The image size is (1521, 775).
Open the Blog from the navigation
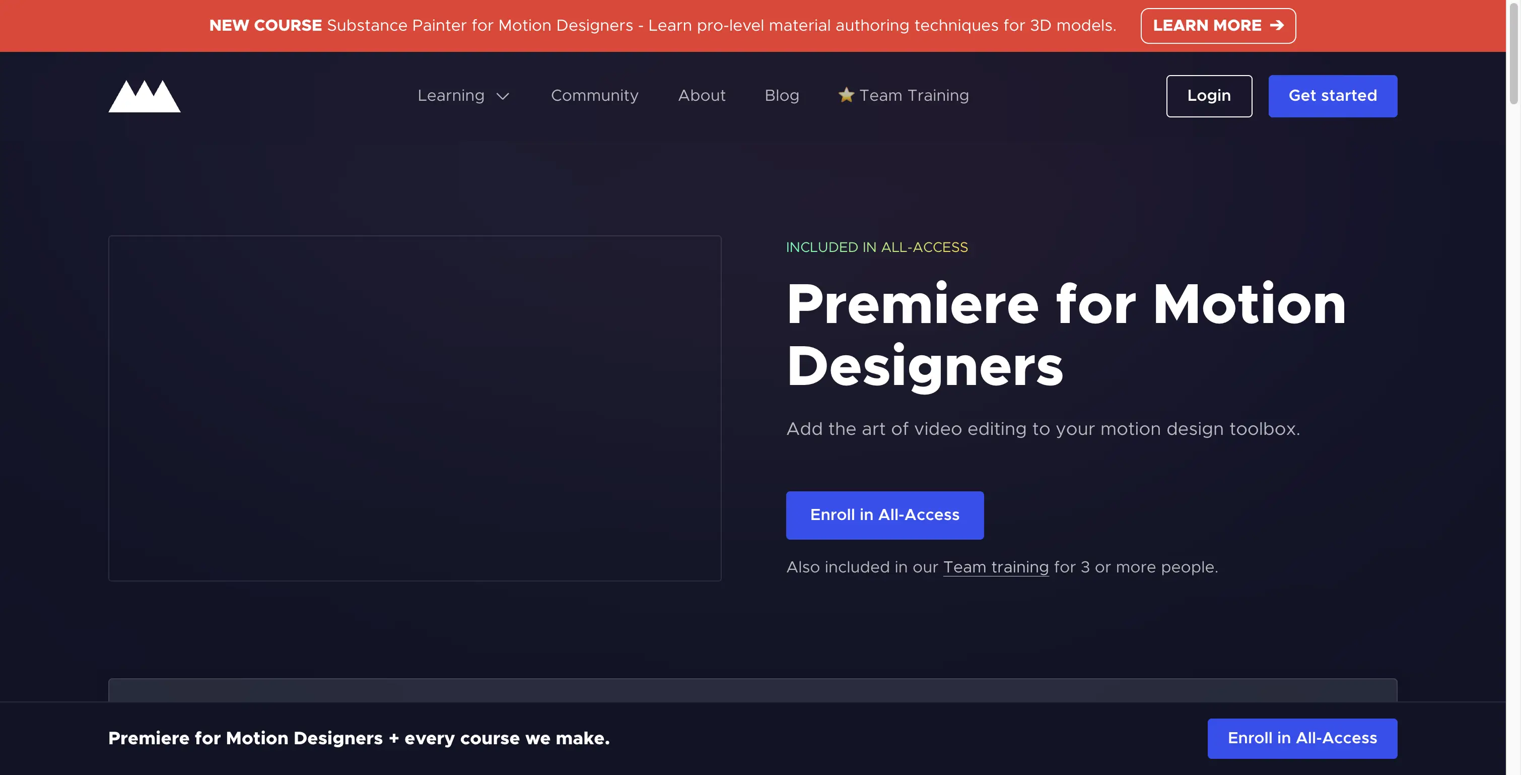pyautogui.click(x=782, y=96)
